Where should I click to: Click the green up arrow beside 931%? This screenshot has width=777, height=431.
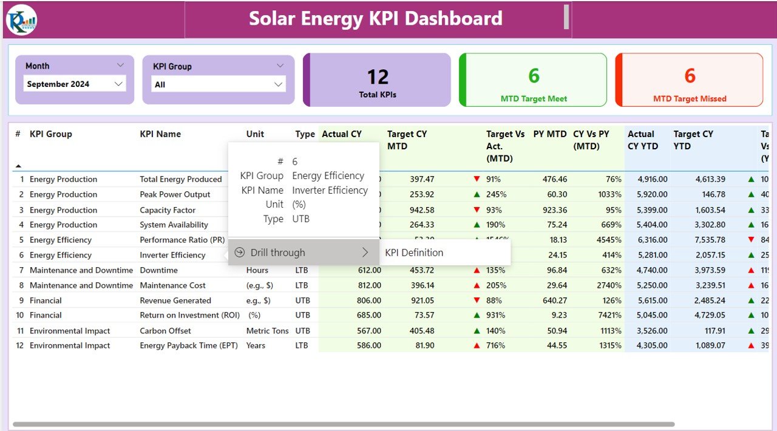[477, 315]
